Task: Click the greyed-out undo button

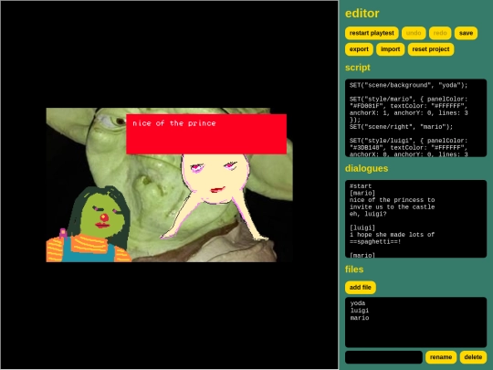Action: [414, 33]
